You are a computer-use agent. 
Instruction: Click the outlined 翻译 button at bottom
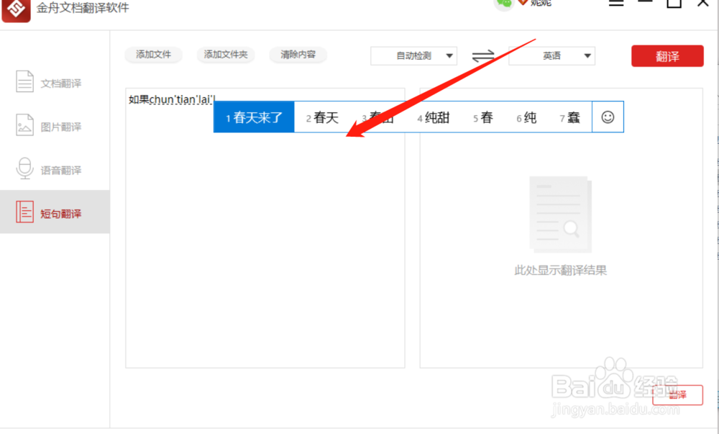point(677,395)
